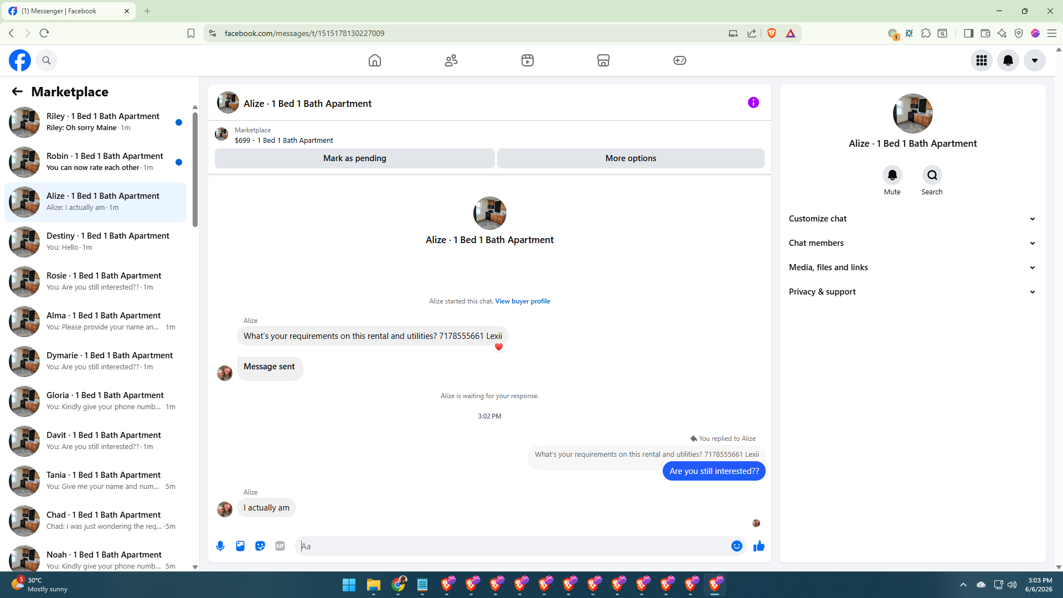View Alize's buyer profile
This screenshot has width=1063, height=598.
pos(523,301)
